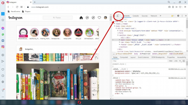Open profile avatar in Instagram header
The width and height of the screenshot is (188, 105).
pos(105,18)
